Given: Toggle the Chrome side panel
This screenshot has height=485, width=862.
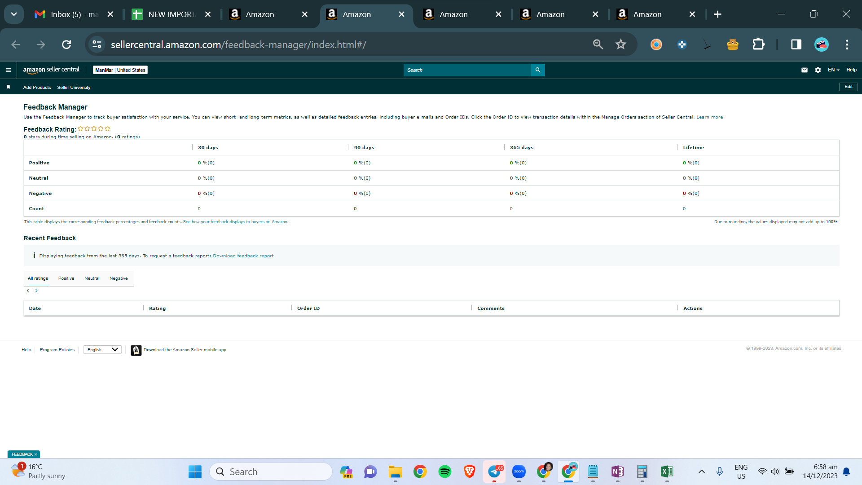Looking at the screenshot, I should pyautogui.click(x=796, y=44).
